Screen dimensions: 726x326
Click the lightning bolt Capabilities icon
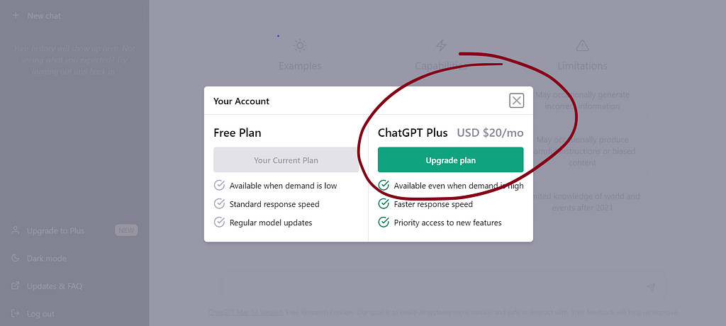[441, 45]
